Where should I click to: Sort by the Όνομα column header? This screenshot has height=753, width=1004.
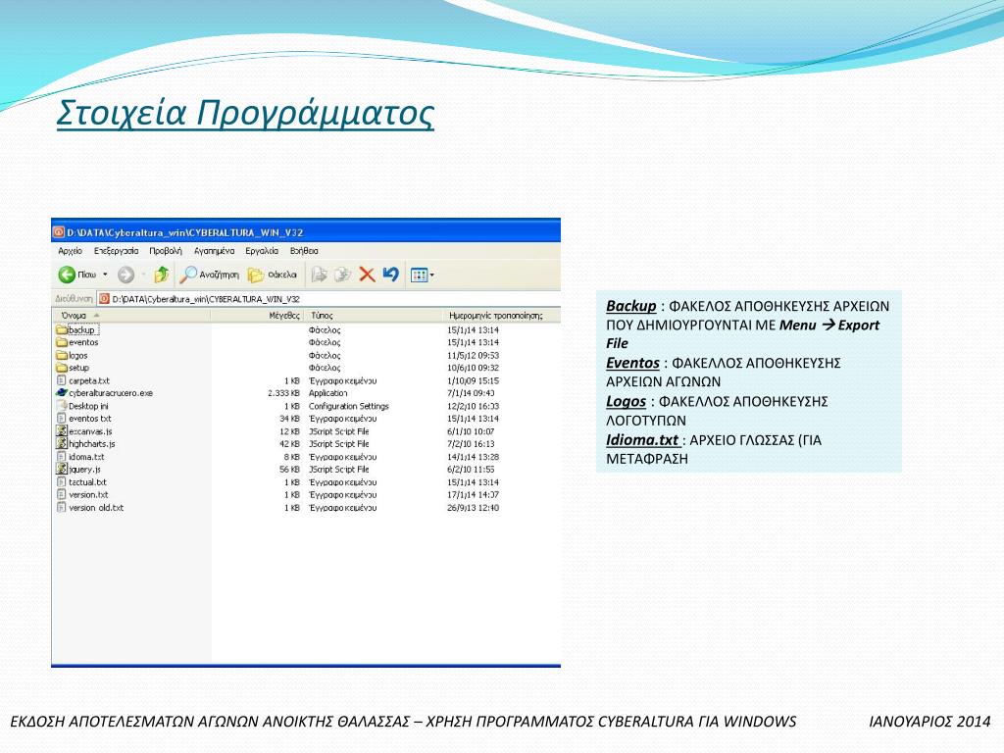click(x=131, y=315)
